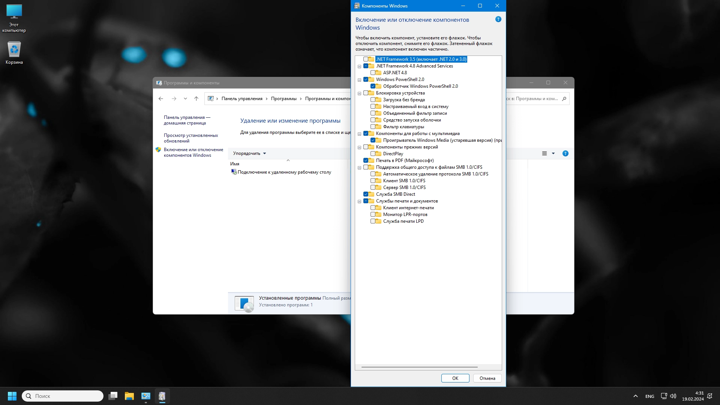Uncheck 'Печать в PDF (Майкрософт)' checkbox
This screenshot has height=405, width=720.
point(366,160)
